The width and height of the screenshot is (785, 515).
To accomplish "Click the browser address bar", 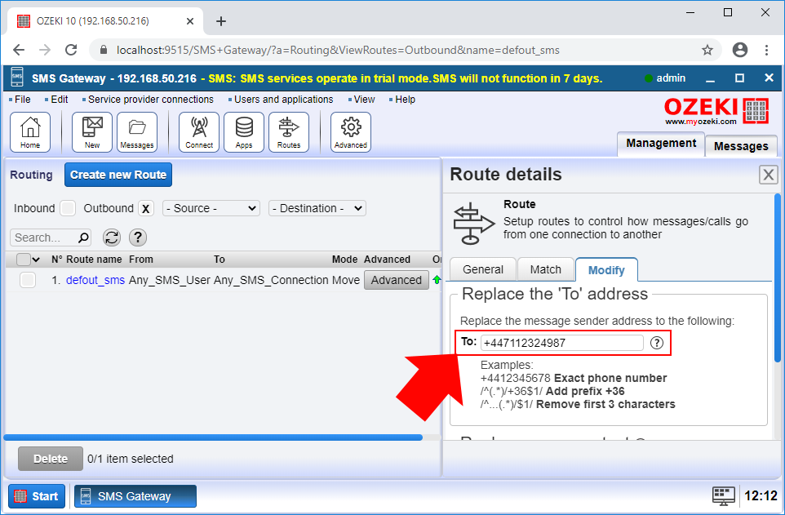I will [x=406, y=50].
